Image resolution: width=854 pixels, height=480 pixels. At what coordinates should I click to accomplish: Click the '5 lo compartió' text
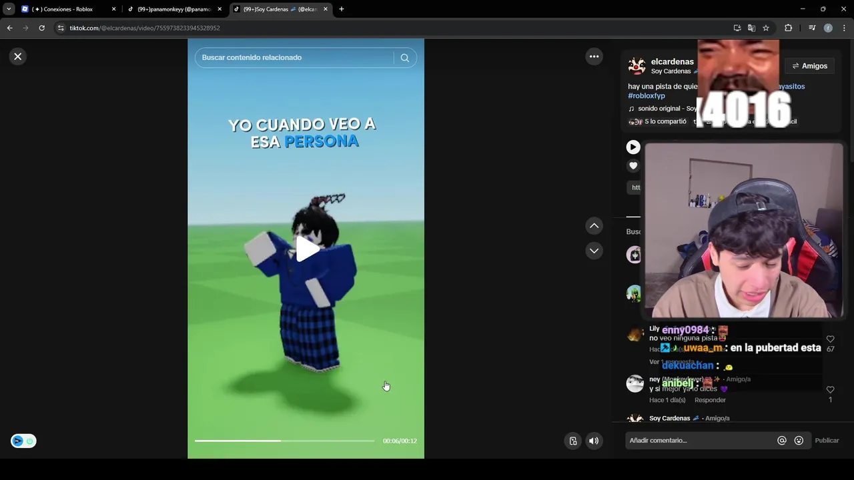pos(665,122)
